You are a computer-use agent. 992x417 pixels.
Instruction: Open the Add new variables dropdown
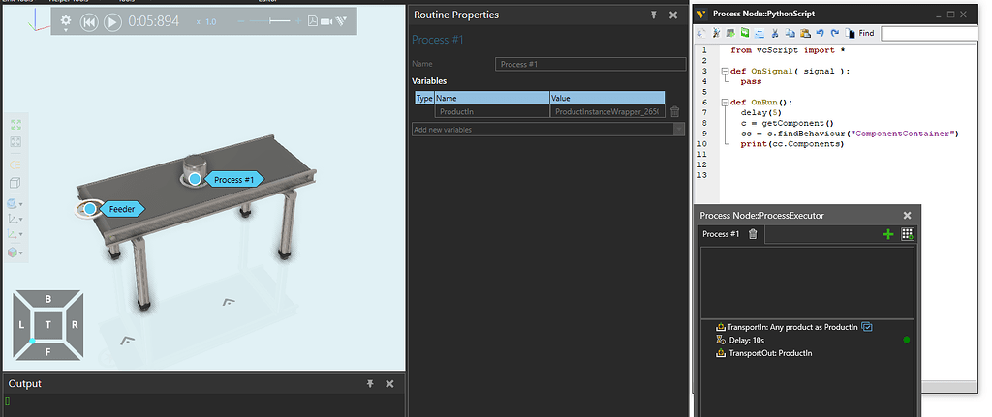tap(678, 129)
